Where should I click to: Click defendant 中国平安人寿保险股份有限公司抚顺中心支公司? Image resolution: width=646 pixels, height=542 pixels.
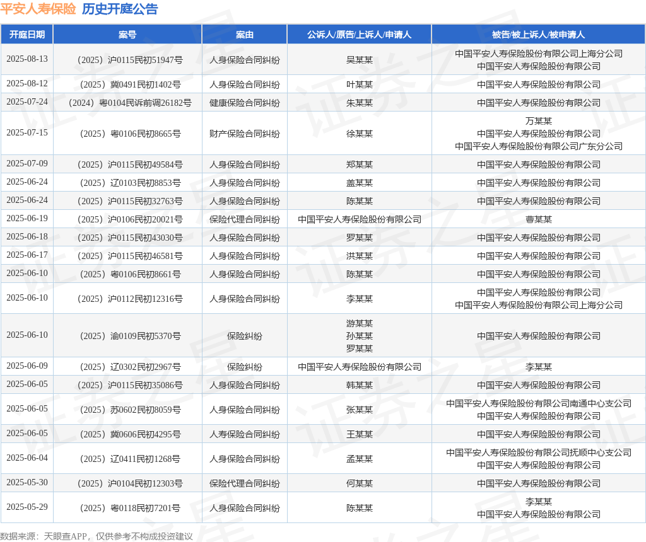(x=539, y=453)
